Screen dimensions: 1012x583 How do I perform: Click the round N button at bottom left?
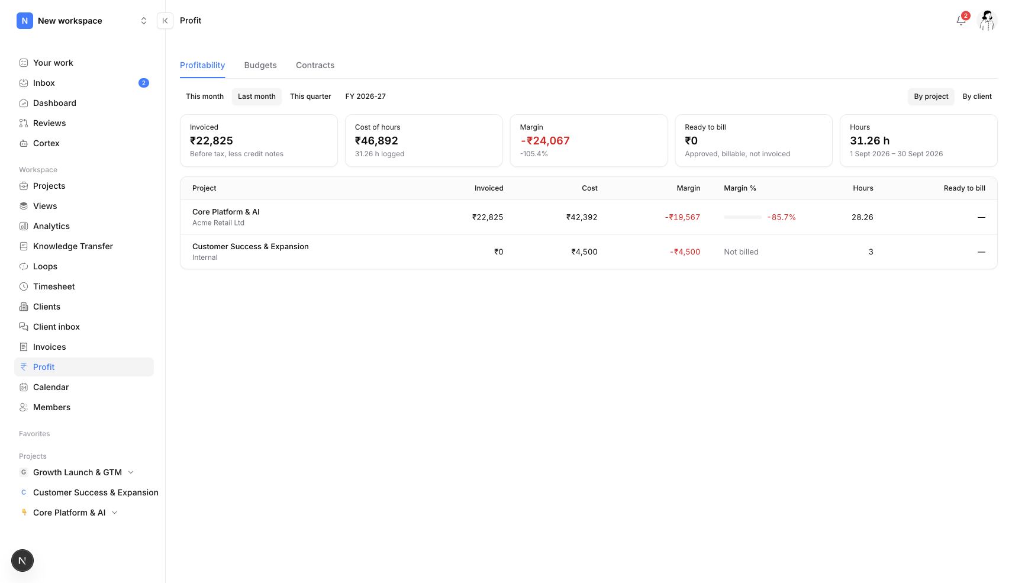pos(22,561)
